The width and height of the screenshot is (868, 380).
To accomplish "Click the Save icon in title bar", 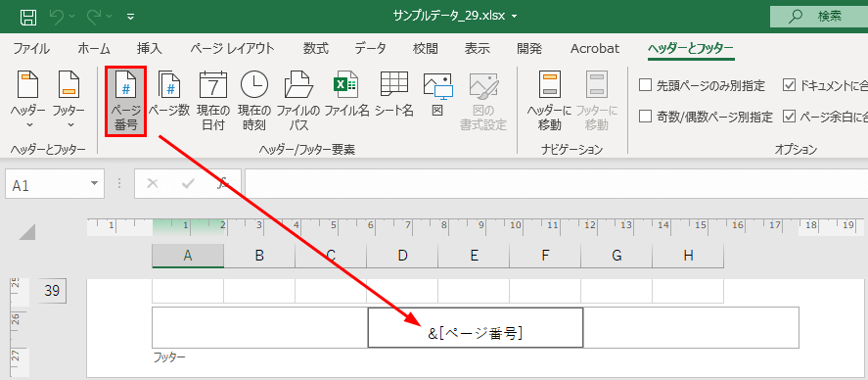I will (x=28, y=17).
